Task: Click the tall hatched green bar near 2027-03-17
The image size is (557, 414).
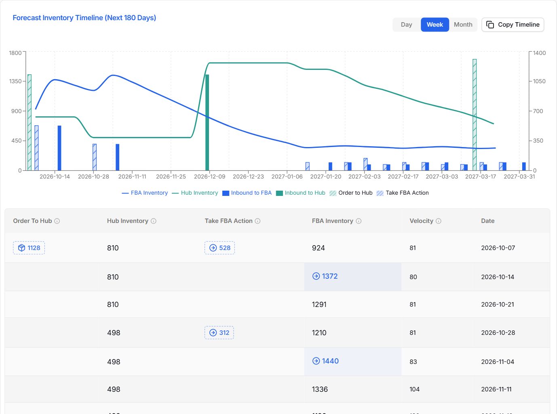Action: tap(475, 115)
